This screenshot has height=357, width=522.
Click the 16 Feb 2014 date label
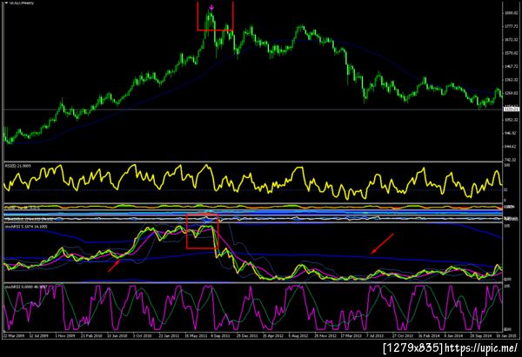pyautogui.click(x=428, y=336)
